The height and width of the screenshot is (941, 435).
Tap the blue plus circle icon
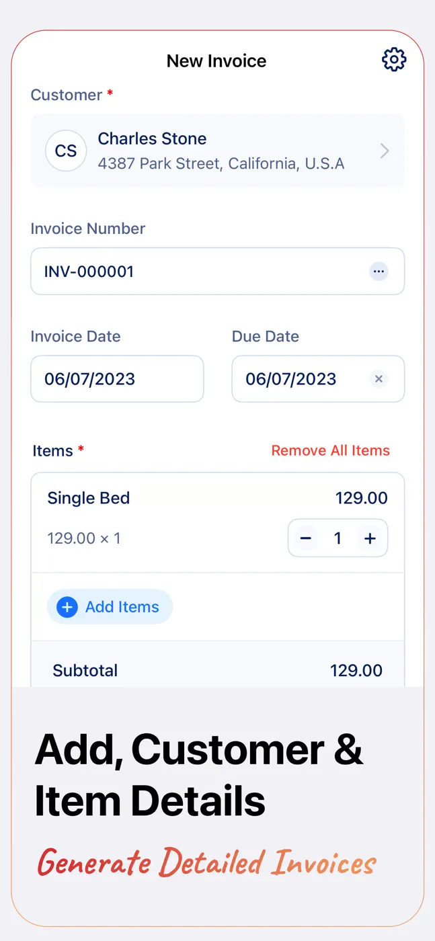[x=67, y=608]
